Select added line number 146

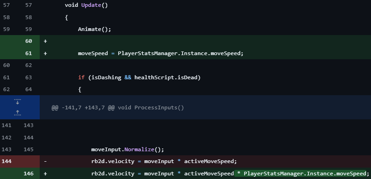point(28,174)
